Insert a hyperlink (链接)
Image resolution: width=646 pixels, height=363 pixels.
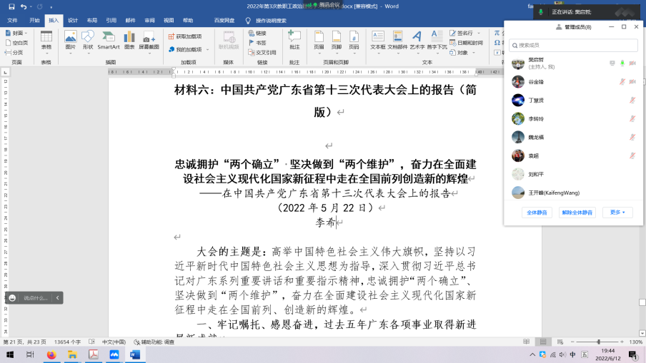tap(257, 33)
